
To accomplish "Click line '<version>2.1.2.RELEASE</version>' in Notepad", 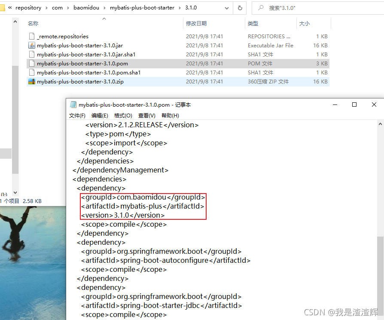I will (142, 125).
